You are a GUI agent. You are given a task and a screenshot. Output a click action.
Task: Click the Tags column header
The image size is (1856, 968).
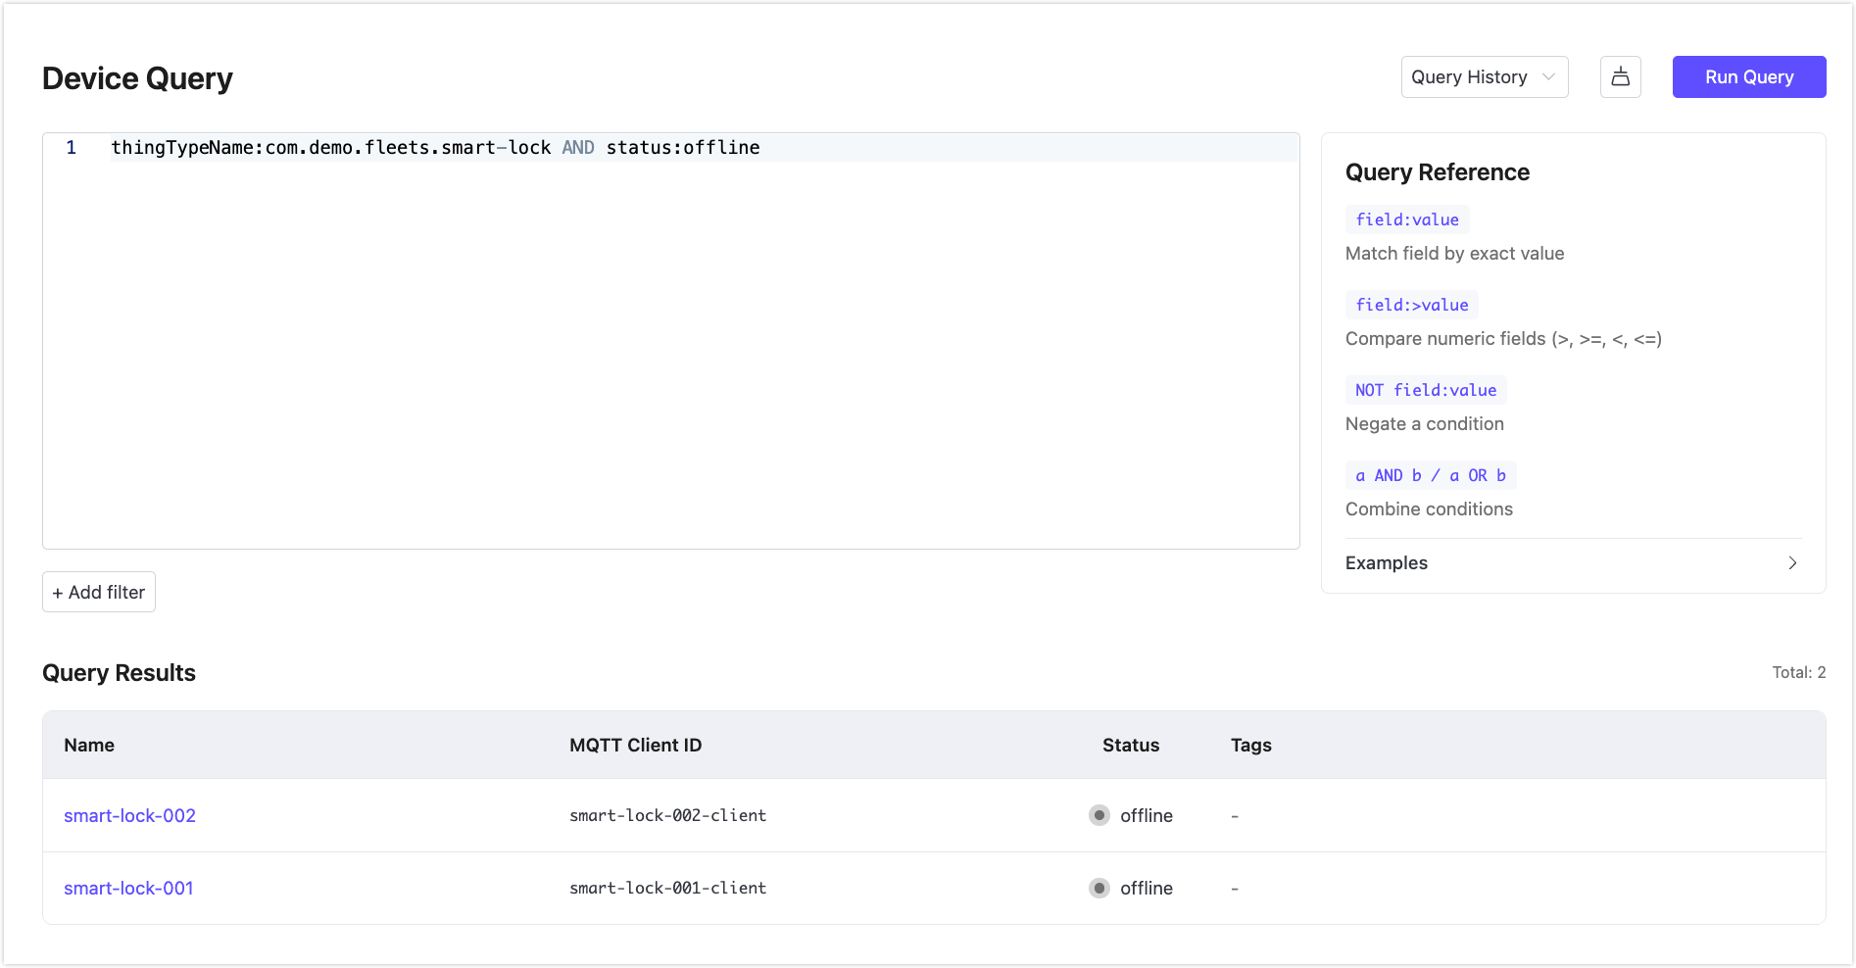(1250, 745)
